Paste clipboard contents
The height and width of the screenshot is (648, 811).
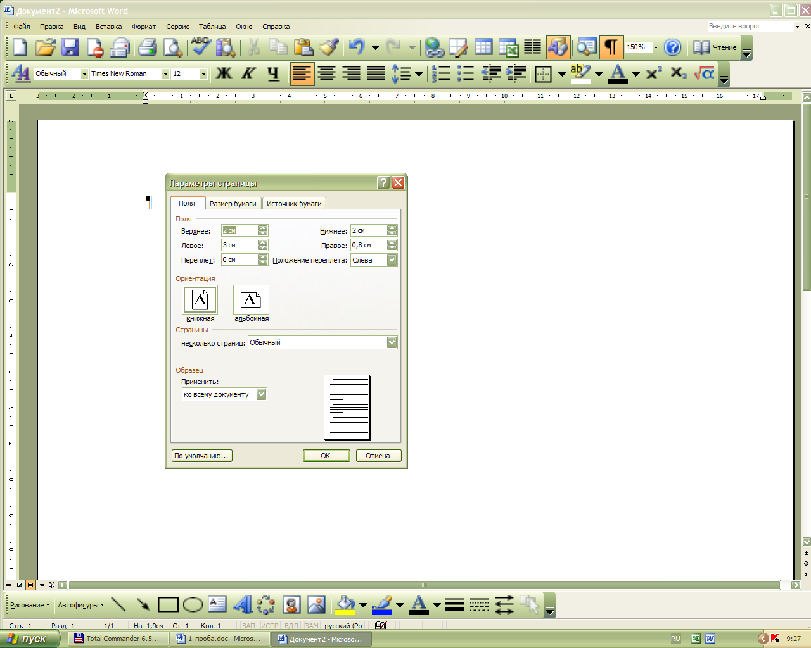(304, 47)
